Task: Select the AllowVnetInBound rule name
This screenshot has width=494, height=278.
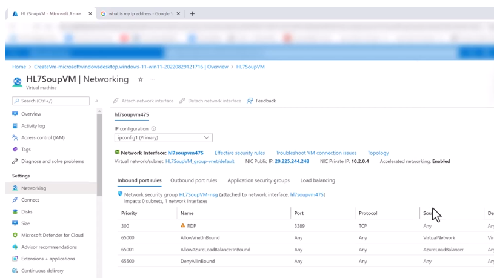Action: coord(200,237)
